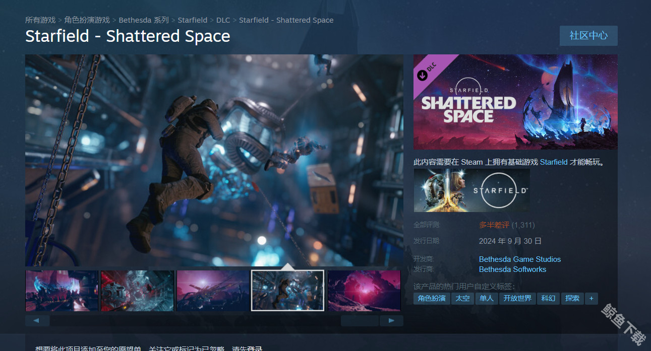The image size is (651, 351).
Task: Click the left scroll arrow under thumbnails
Action: (37, 321)
